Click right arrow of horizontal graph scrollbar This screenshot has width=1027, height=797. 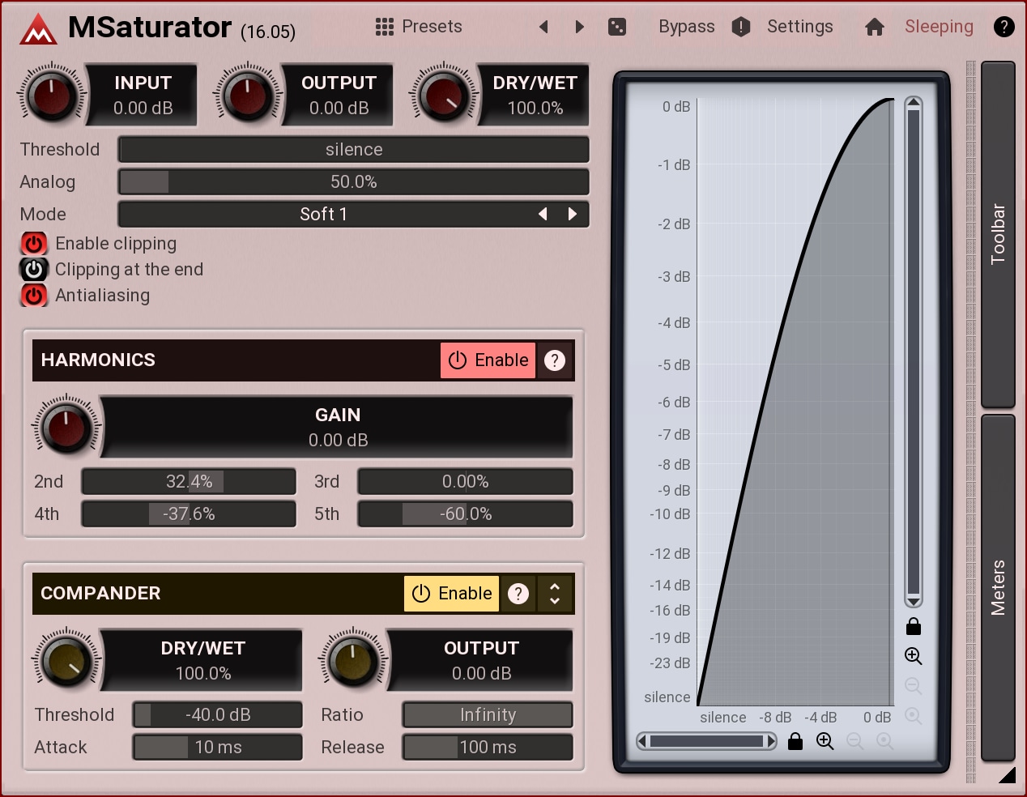point(771,741)
